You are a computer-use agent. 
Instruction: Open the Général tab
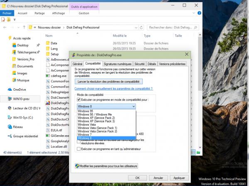(x=77, y=64)
